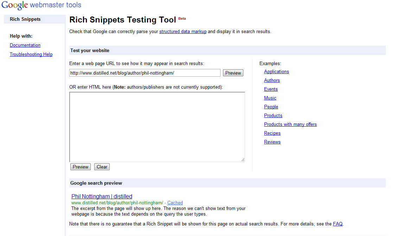The width and height of the screenshot is (409, 236).
Task: Open the FAQ link
Action: tap(338, 224)
